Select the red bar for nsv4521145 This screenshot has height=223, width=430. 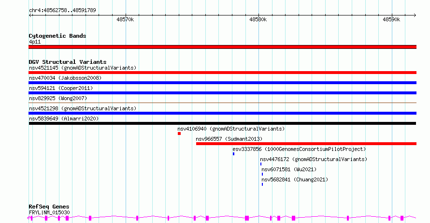point(222,73)
